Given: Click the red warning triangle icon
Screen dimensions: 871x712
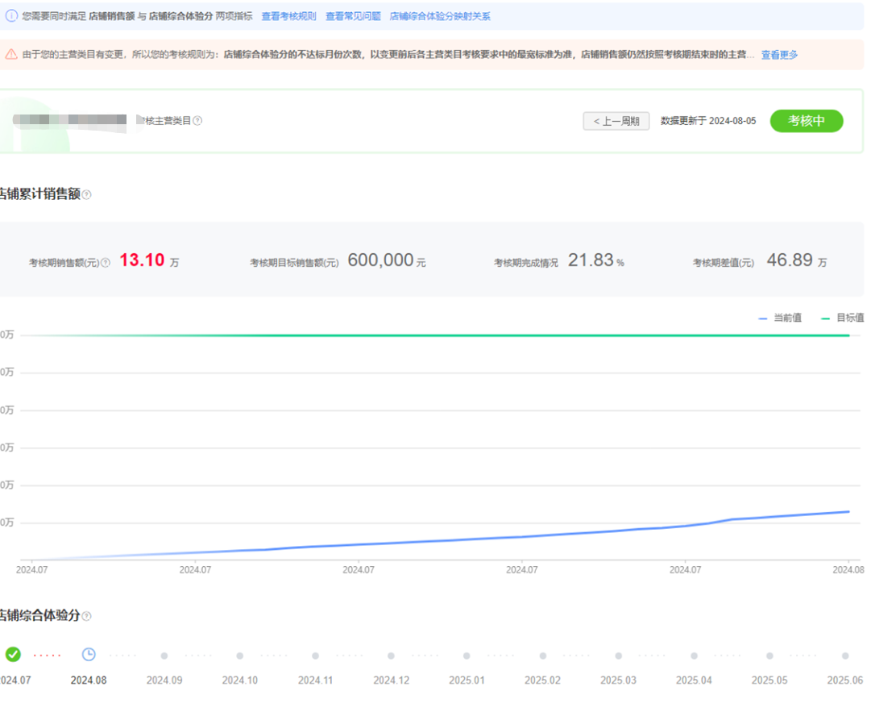Looking at the screenshot, I should pos(11,54).
